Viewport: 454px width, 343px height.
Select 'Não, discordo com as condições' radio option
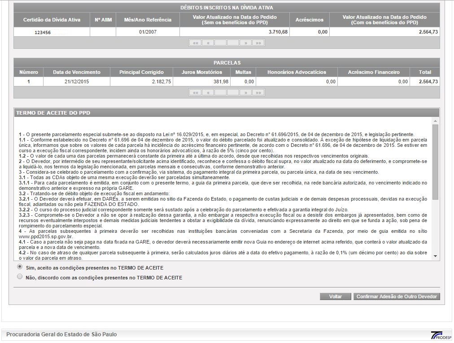point(20,277)
